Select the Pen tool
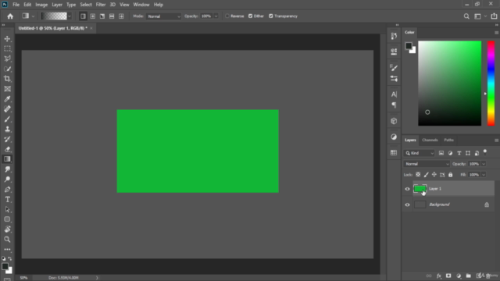Screen dimensions: 500x281 (x=7, y=190)
